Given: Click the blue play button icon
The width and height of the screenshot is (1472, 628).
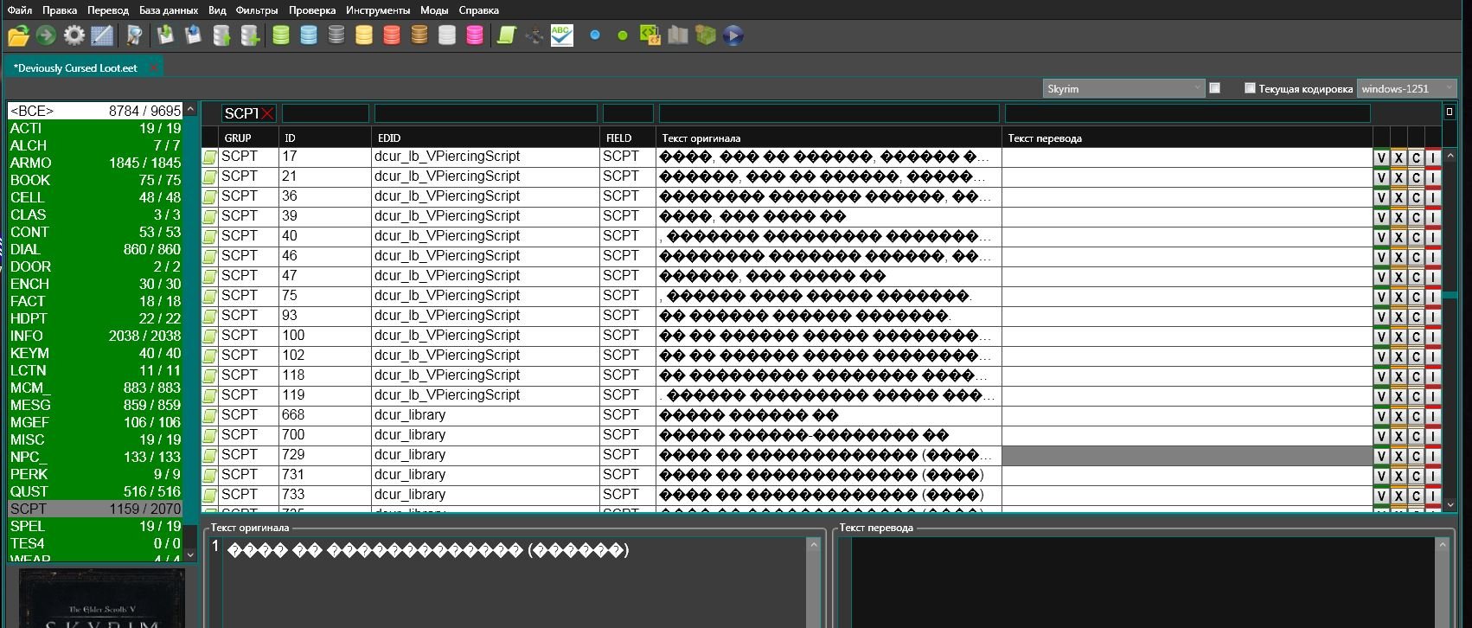Looking at the screenshot, I should point(733,35).
